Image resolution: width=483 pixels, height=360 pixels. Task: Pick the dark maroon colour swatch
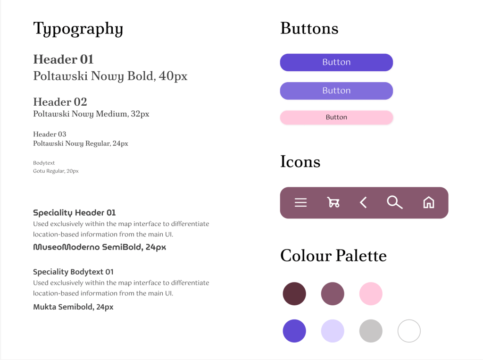tap(294, 293)
